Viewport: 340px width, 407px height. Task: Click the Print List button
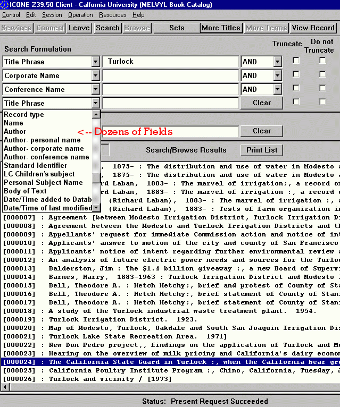[x=262, y=150]
